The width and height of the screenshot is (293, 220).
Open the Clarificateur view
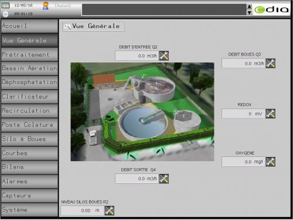[x=29, y=97]
